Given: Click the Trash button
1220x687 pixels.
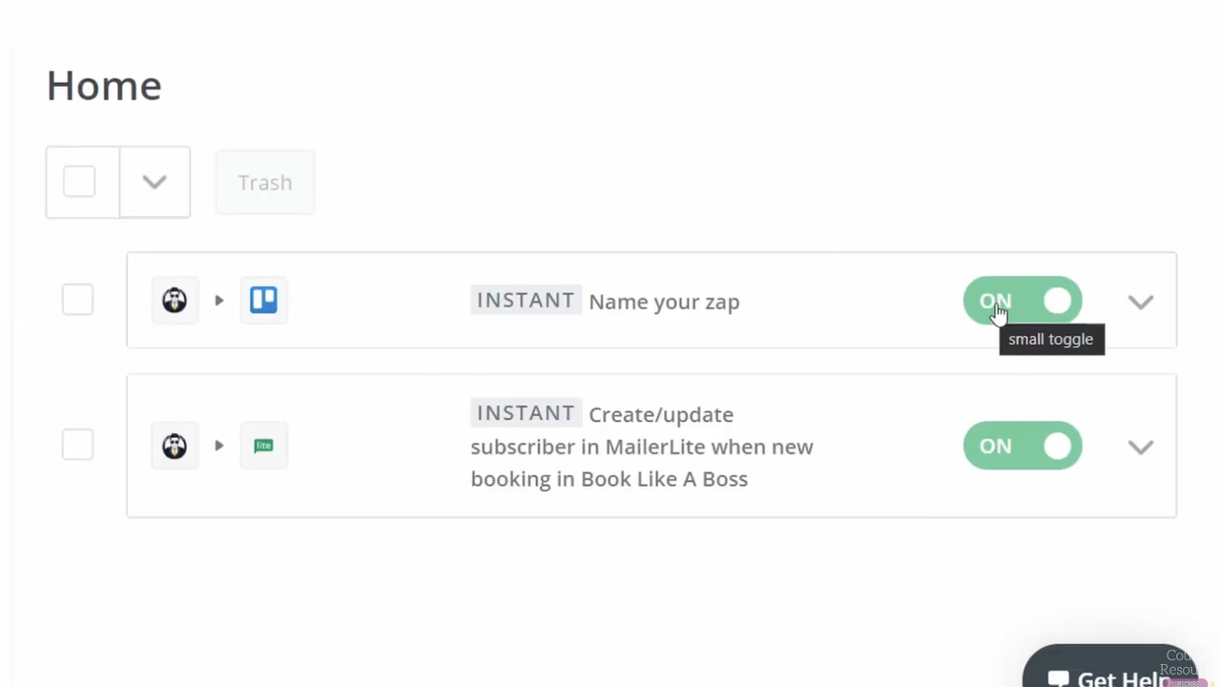Looking at the screenshot, I should click(x=265, y=182).
